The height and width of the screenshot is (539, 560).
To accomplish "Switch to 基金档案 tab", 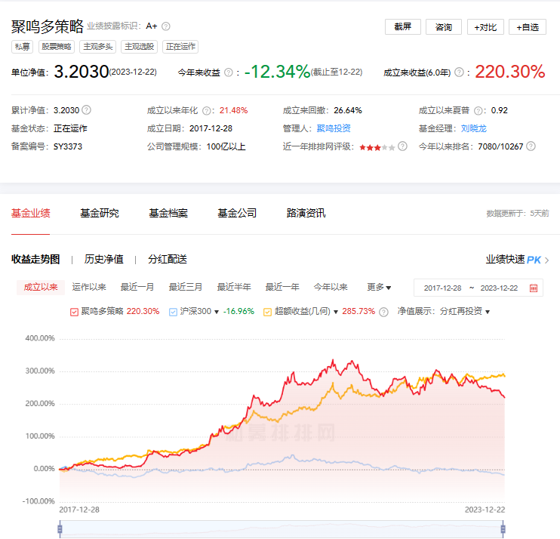I will (168, 213).
